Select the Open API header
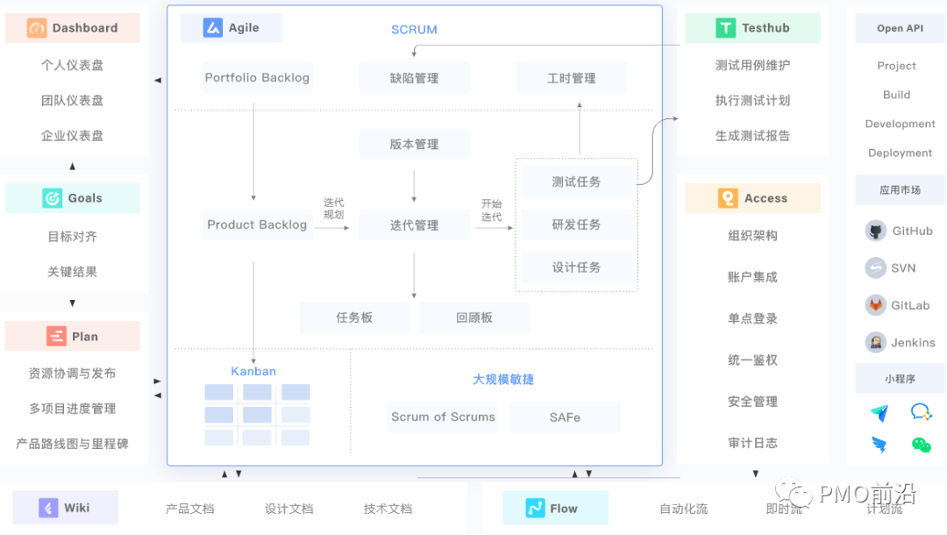 coord(900,28)
